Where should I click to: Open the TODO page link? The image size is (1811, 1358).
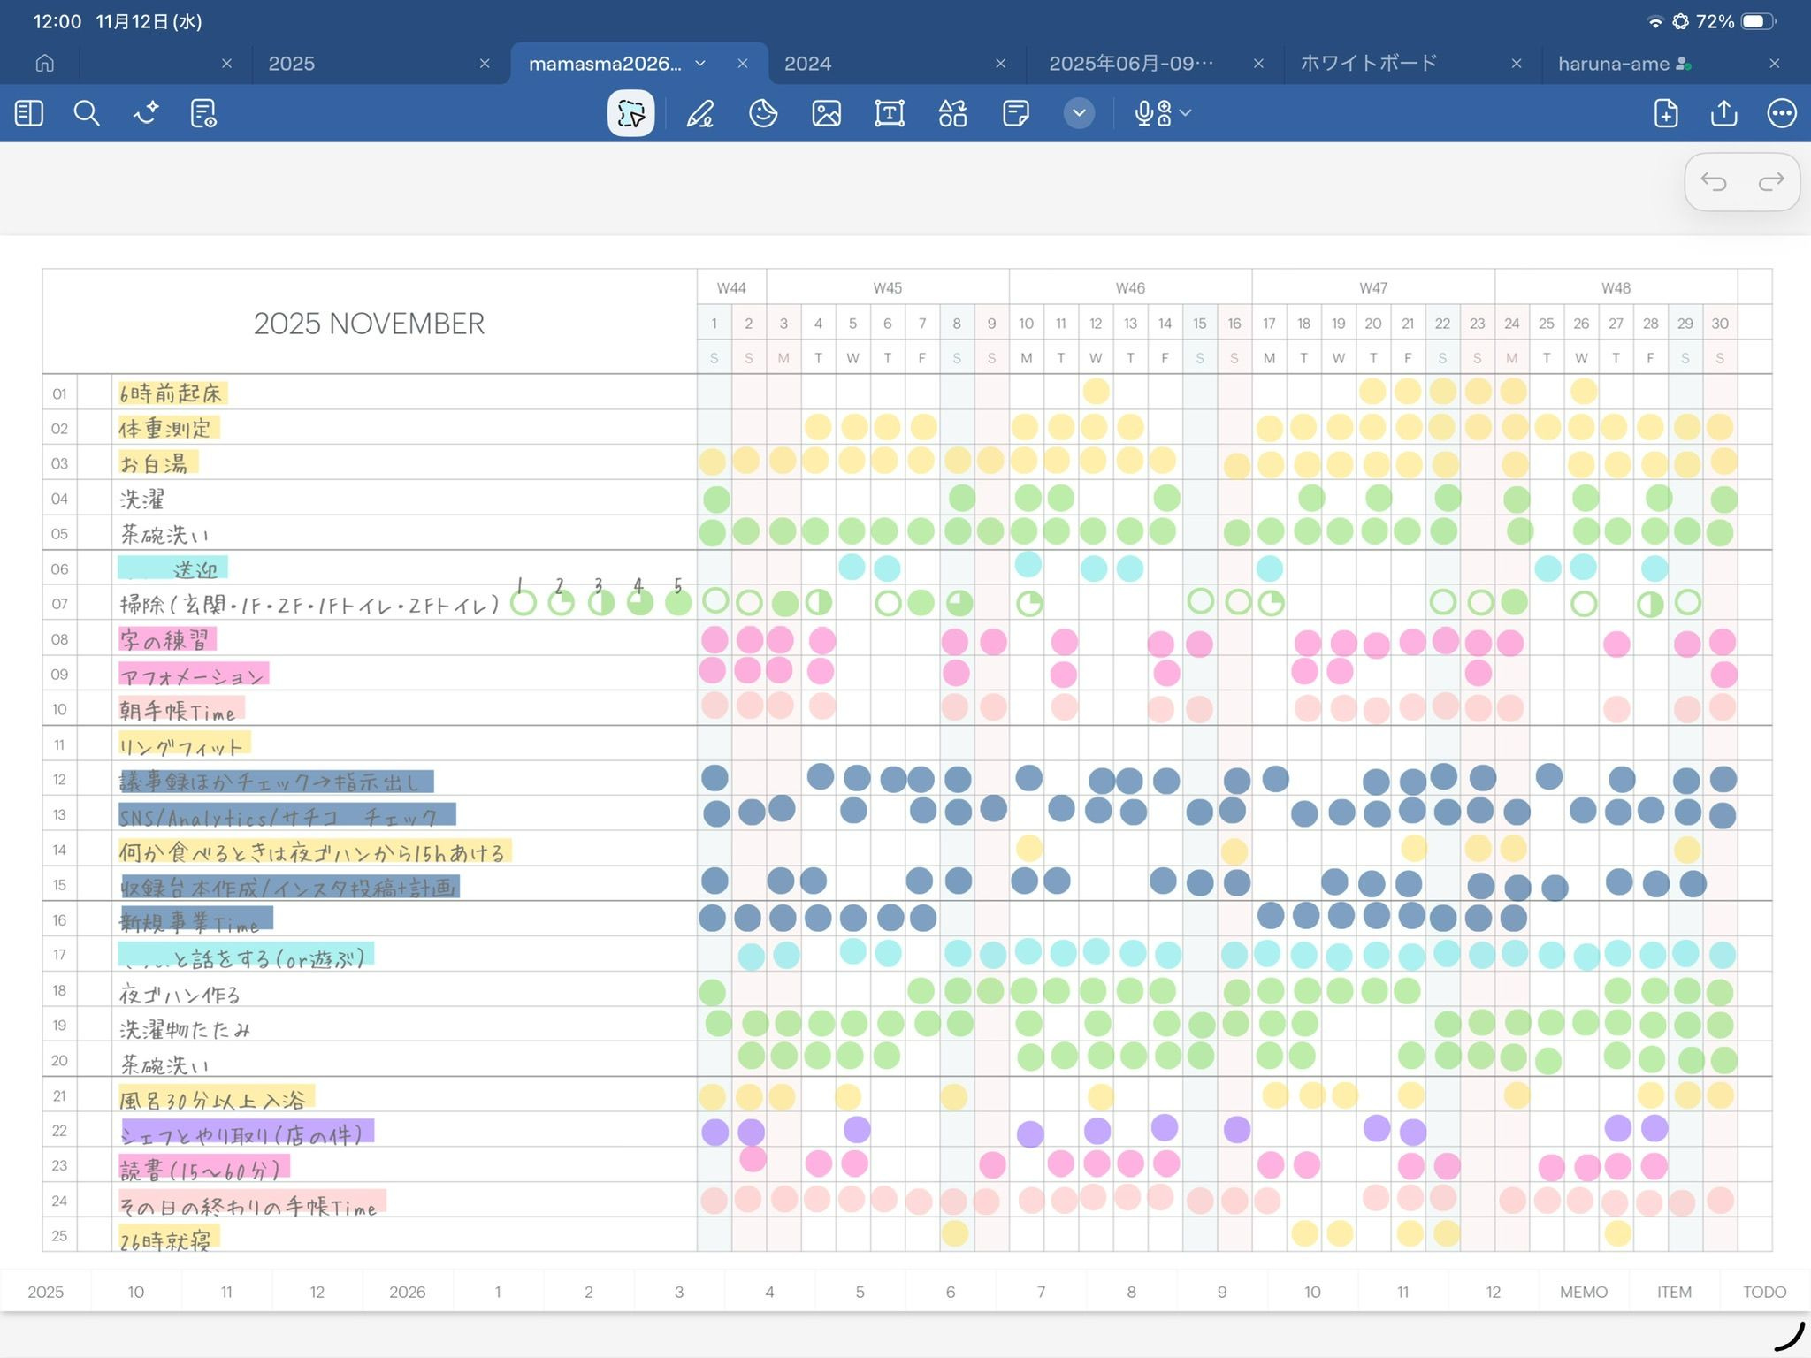(x=1764, y=1292)
